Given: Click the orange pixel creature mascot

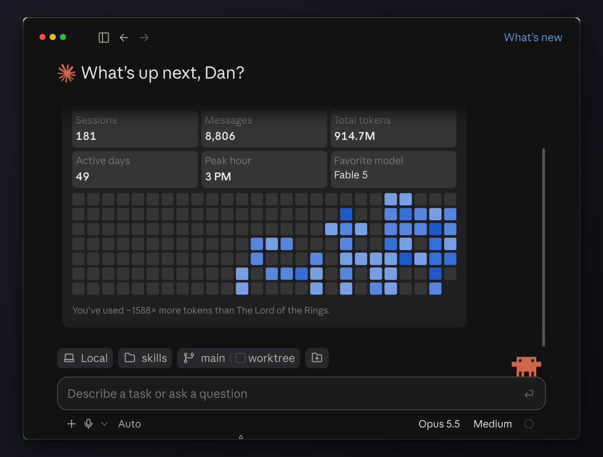Looking at the screenshot, I should click(x=526, y=367).
